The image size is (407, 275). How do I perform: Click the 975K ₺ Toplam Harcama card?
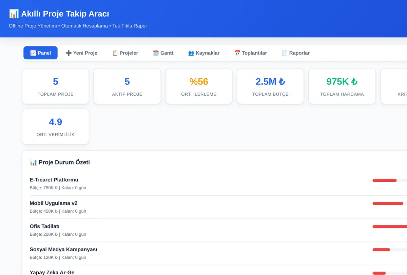coord(342,86)
